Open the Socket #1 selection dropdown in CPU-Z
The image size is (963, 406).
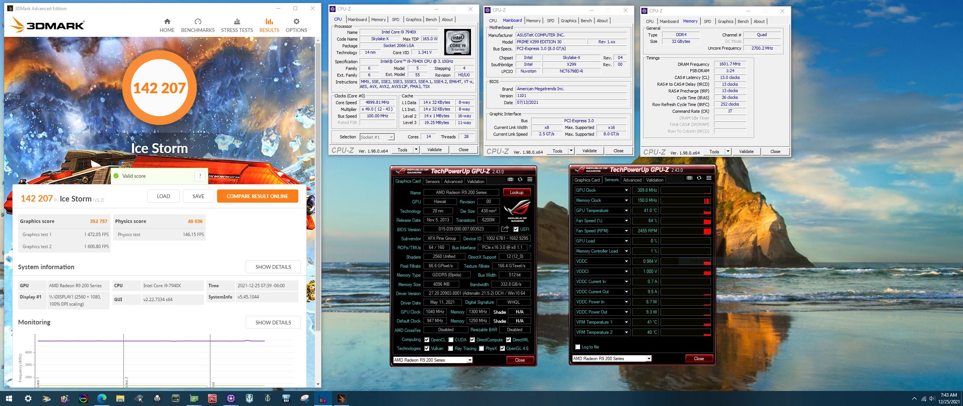pyautogui.click(x=391, y=137)
